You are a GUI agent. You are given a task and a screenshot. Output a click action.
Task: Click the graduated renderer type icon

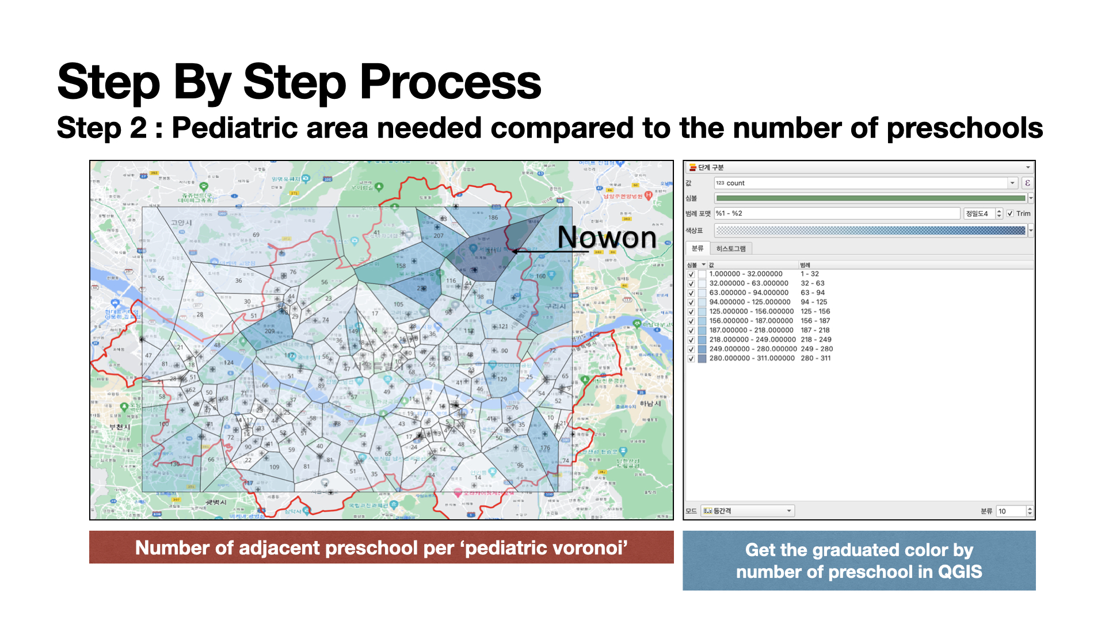coord(692,167)
